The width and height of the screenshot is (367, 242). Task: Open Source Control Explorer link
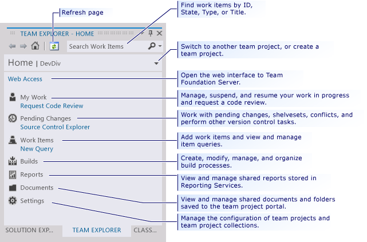coord(55,127)
